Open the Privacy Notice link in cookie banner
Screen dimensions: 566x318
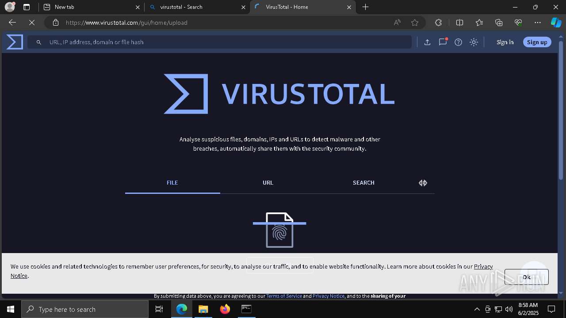tap(483, 266)
